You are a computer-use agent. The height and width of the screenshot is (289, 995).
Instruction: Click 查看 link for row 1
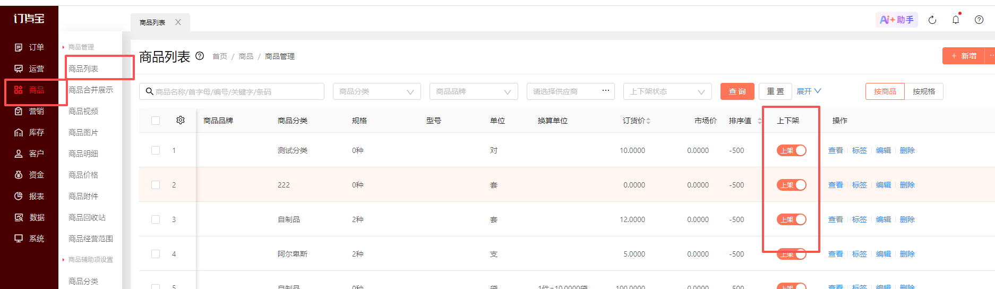click(x=836, y=150)
